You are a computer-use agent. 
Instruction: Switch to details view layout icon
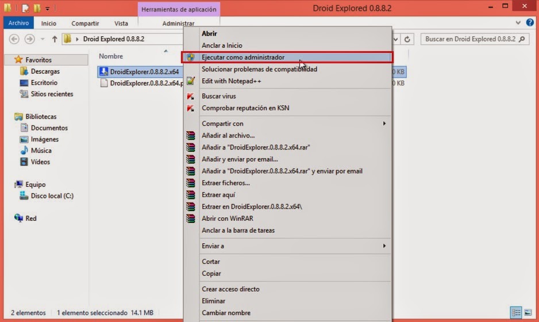516,312
